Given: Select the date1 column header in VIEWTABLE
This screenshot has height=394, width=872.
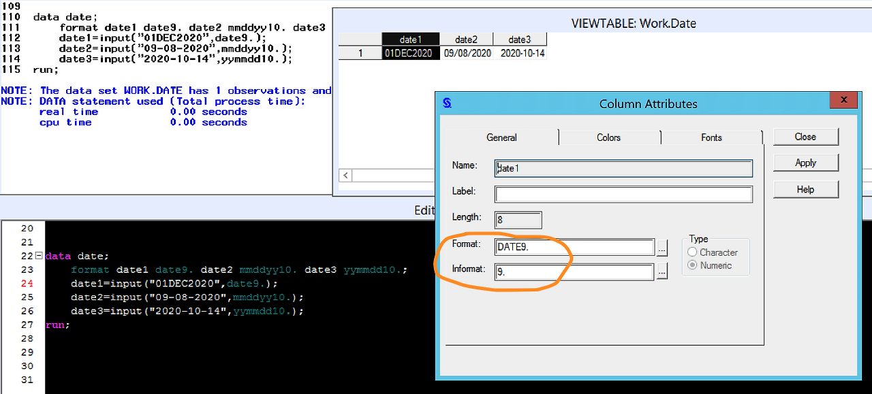Looking at the screenshot, I should point(410,39).
